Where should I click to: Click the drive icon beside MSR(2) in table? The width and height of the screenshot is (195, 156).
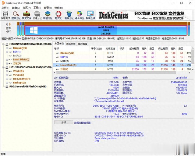pyautogui.click(x=58, y=61)
